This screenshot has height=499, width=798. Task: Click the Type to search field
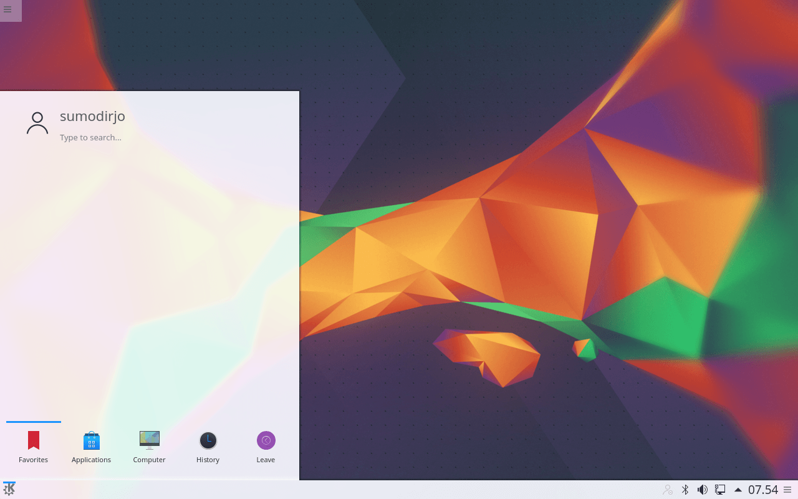click(x=91, y=137)
